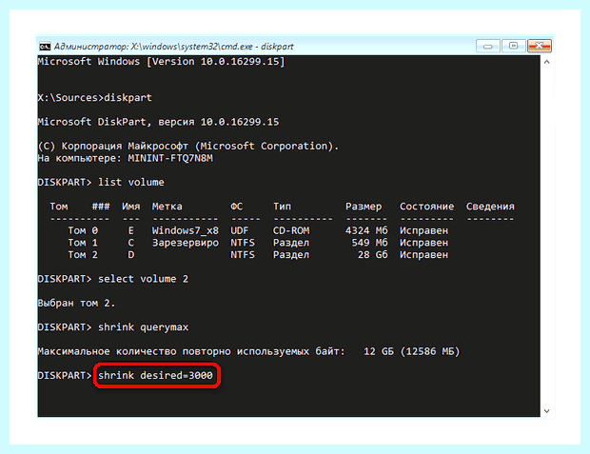Click the '549 Мб' size value
The image size is (590, 454).
[x=369, y=243]
